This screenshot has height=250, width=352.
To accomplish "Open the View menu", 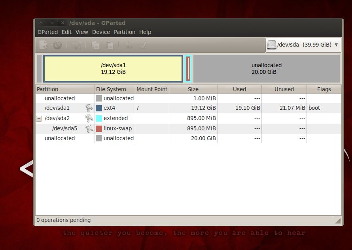I will 82,32.
